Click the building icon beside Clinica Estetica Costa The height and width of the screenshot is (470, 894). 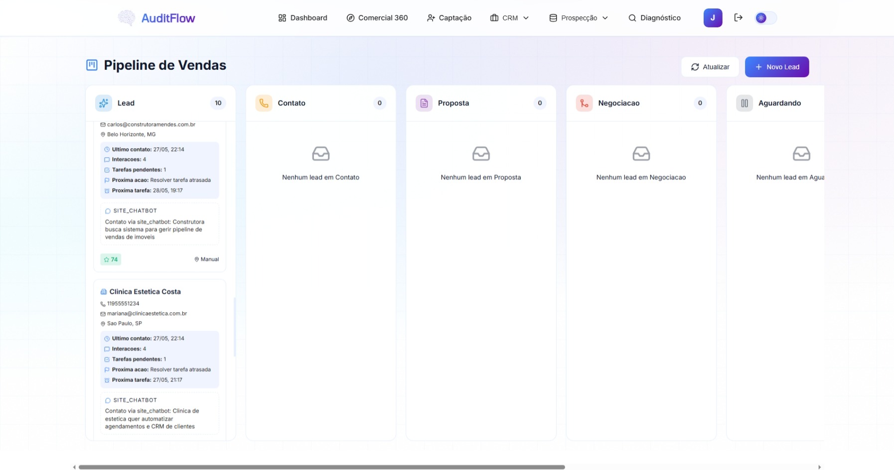[104, 292]
